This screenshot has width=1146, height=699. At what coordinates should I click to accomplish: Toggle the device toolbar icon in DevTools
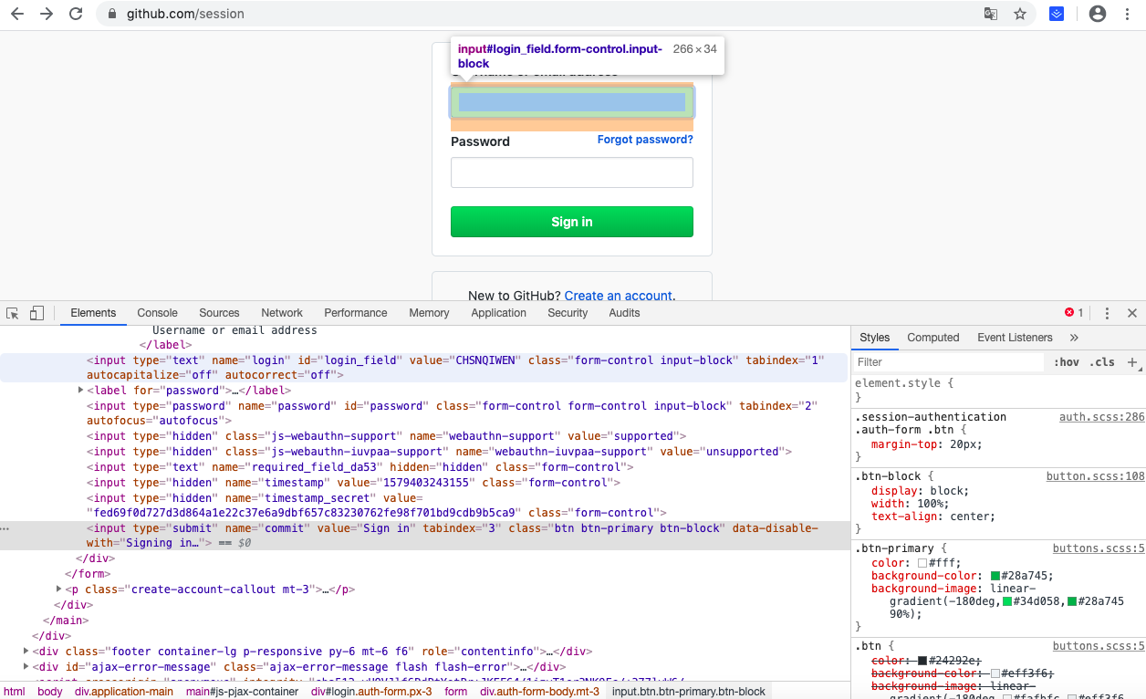coord(36,313)
